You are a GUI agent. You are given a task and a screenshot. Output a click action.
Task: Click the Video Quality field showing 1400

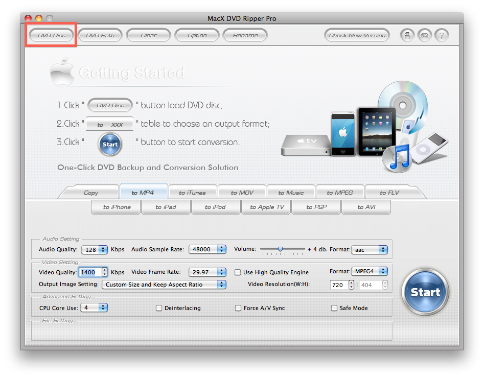[90, 272]
